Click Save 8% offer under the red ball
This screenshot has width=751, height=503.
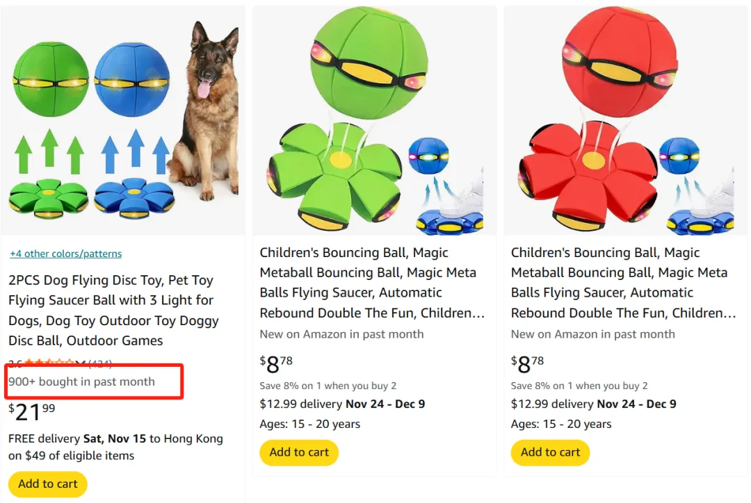(579, 386)
